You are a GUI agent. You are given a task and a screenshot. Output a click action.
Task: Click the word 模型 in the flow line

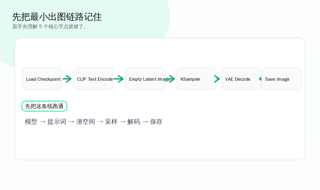click(x=31, y=122)
